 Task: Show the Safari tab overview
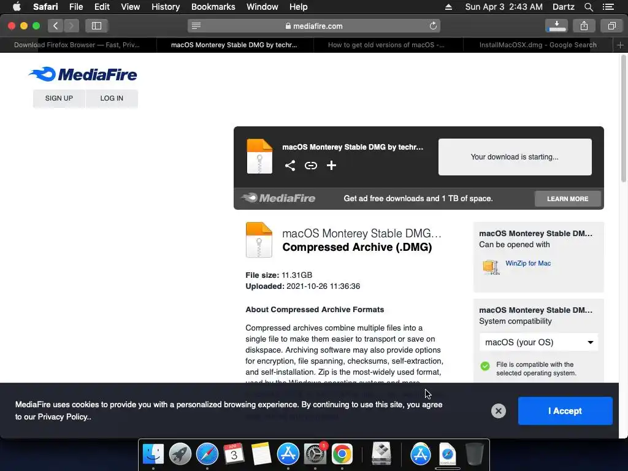coord(611,26)
